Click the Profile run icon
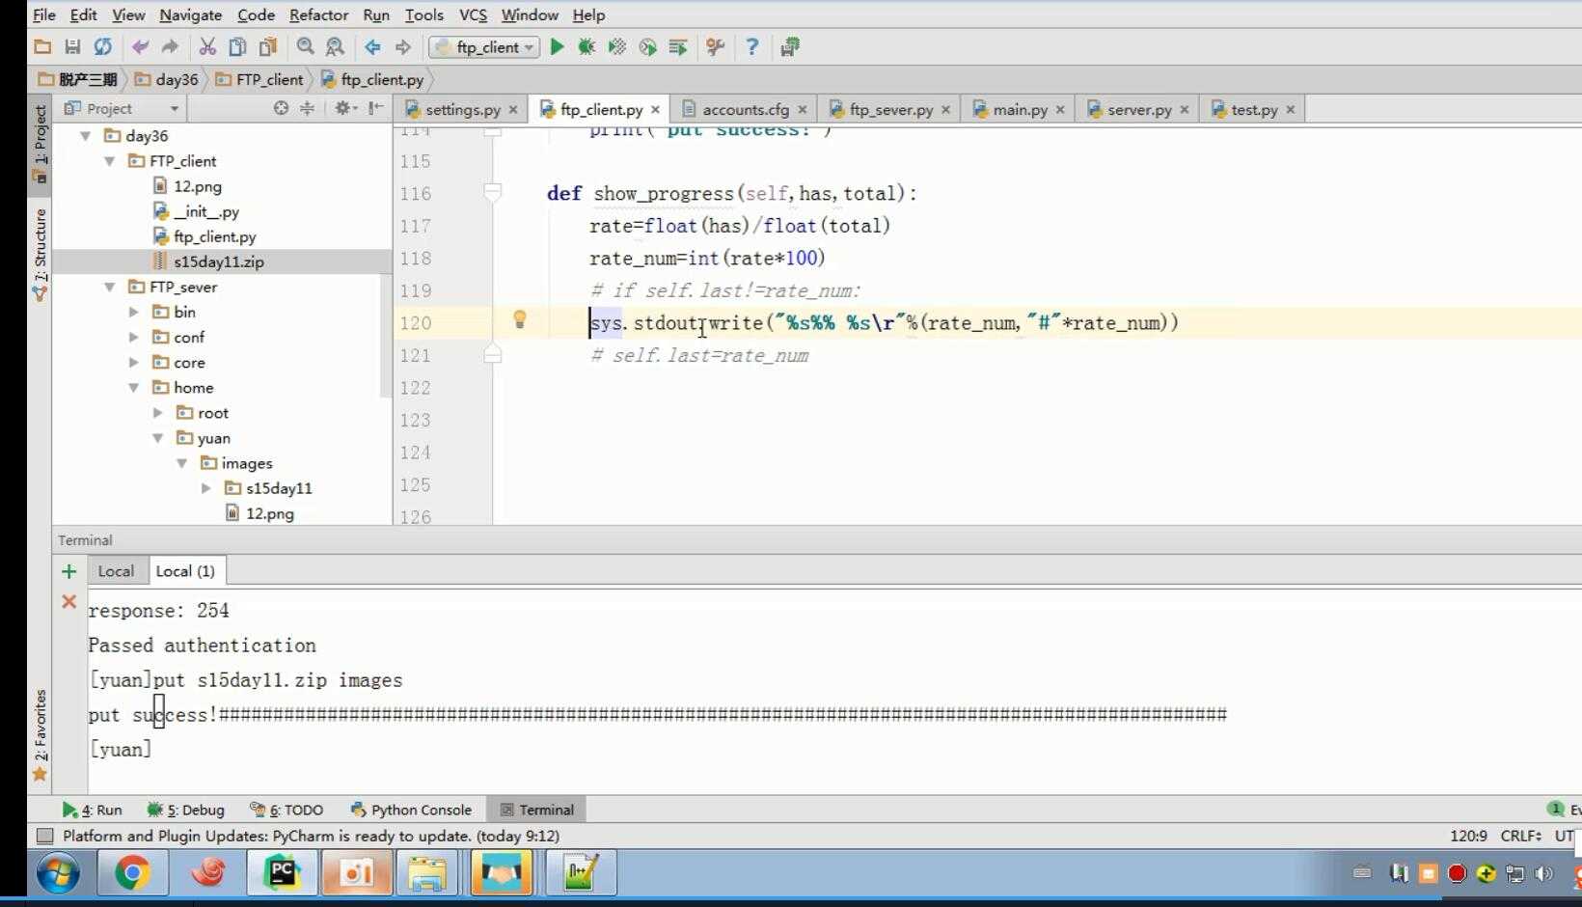The image size is (1582, 907). coord(647,46)
